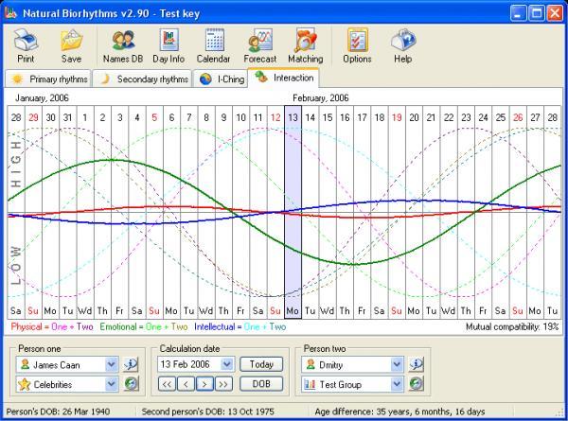Image resolution: width=568 pixels, height=421 pixels.
Task: Open the Calendar tool
Action: pyautogui.click(x=214, y=46)
